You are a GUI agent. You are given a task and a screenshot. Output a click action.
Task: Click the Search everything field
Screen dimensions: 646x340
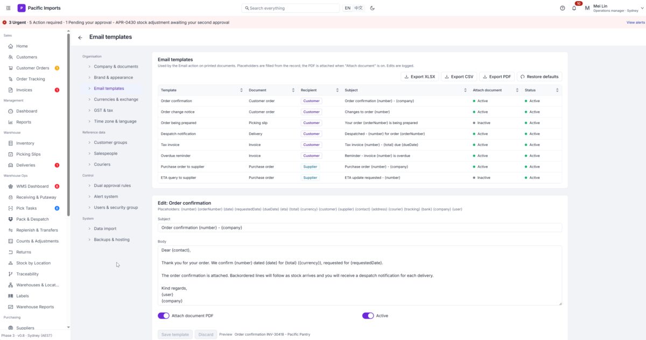291,8
